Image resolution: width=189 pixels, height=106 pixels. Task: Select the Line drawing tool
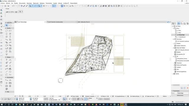[x=6, y=72]
